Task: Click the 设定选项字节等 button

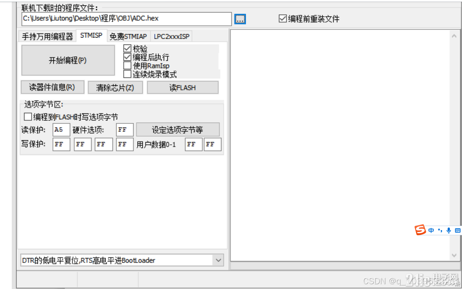Action: click(178, 130)
